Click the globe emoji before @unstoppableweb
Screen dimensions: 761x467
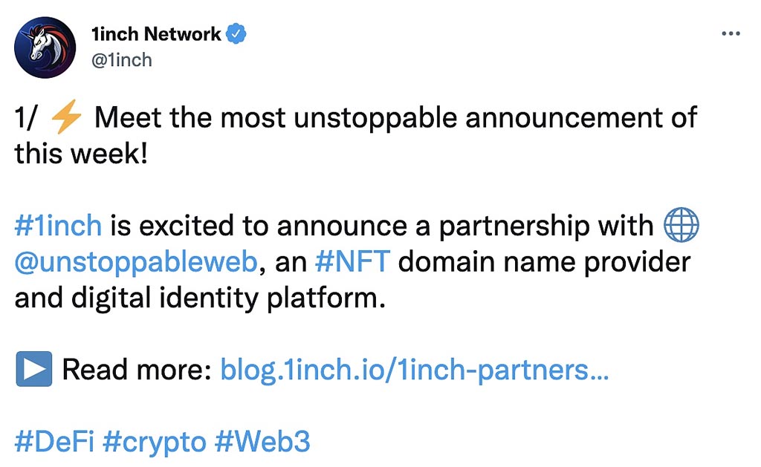click(681, 225)
